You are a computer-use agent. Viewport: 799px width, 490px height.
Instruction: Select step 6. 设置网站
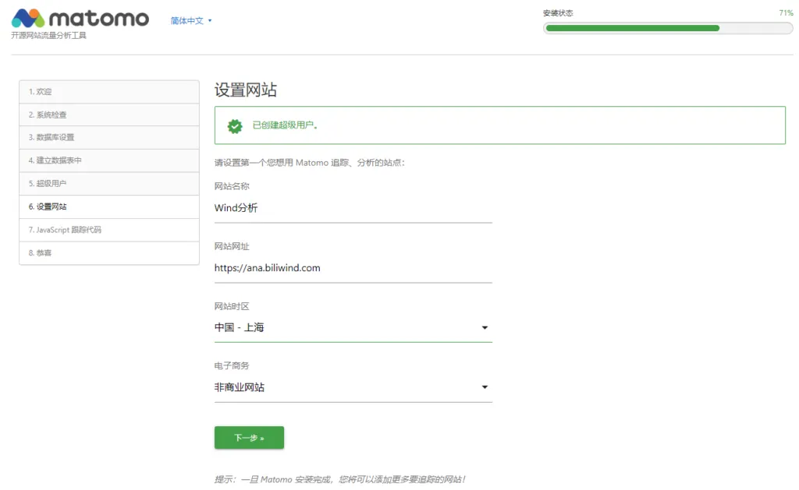click(108, 207)
